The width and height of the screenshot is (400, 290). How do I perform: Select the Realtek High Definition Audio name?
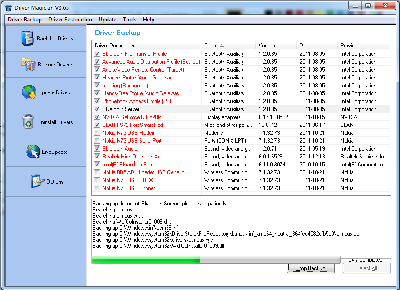135,157
